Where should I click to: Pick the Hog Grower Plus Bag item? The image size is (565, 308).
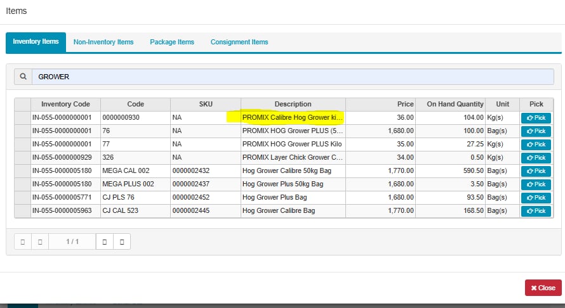pyautogui.click(x=535, y=198)
